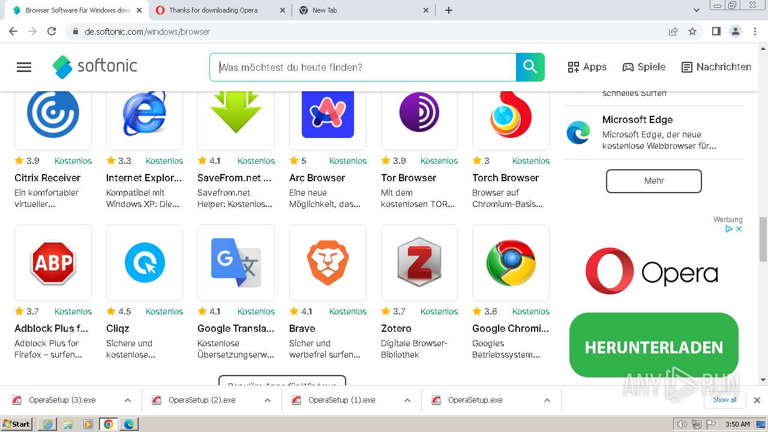The image size is (768, 432).
Task: Open Chrome's three-dot menu
Action: (755, 31)
